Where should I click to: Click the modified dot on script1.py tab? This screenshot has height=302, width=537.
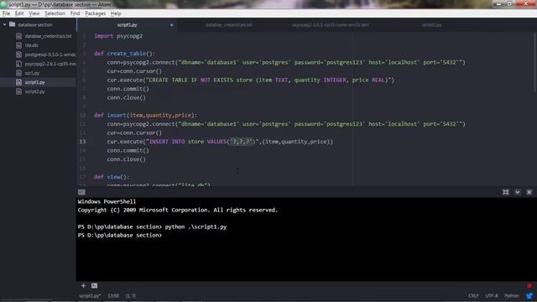pos(171,24)
